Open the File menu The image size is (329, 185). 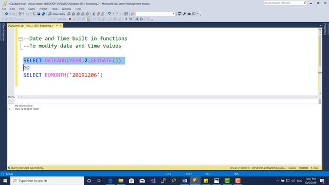(4, 9)
